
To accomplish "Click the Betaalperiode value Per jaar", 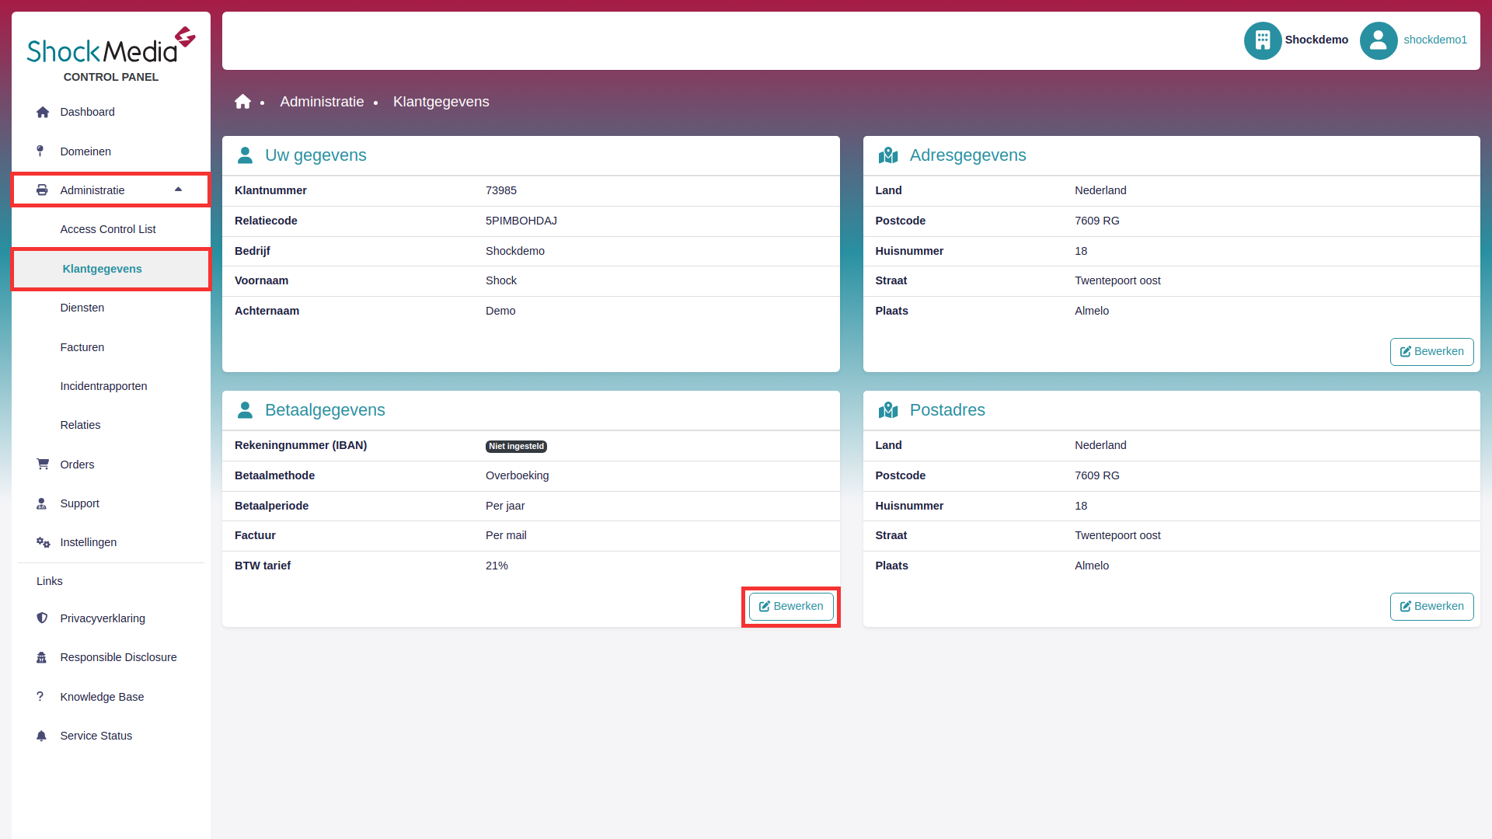I will coord(505,506).
